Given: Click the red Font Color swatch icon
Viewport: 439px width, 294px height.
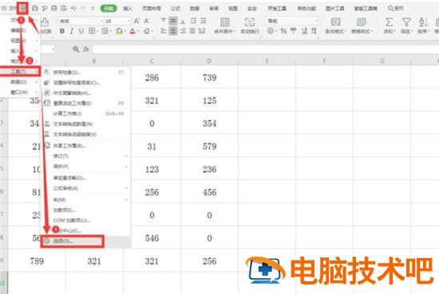Looking at the screenshot, I should point(132,31).
